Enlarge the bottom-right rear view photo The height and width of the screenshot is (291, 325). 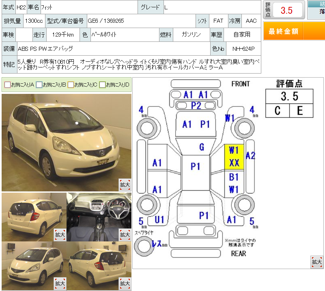click(x=125, y=284)
